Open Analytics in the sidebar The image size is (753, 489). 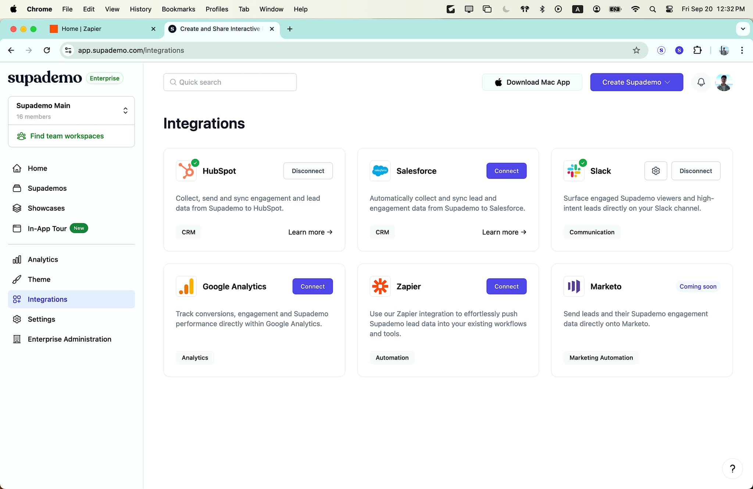pos(71,260)
